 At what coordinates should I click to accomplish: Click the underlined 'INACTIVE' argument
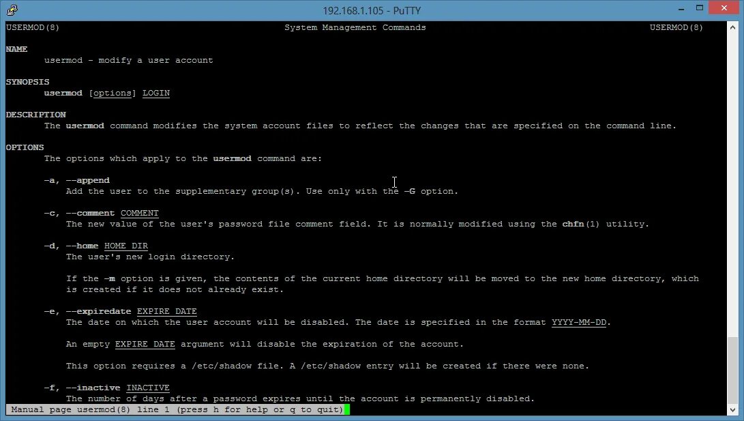(148, 388)
